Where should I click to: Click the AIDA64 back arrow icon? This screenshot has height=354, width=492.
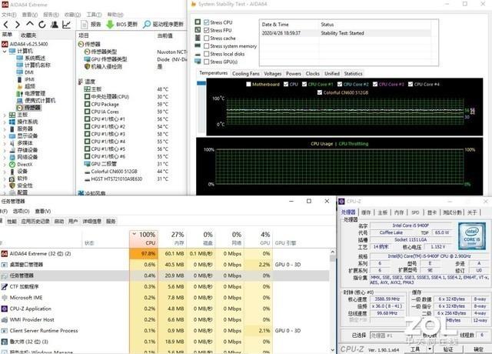coord(6,25)
